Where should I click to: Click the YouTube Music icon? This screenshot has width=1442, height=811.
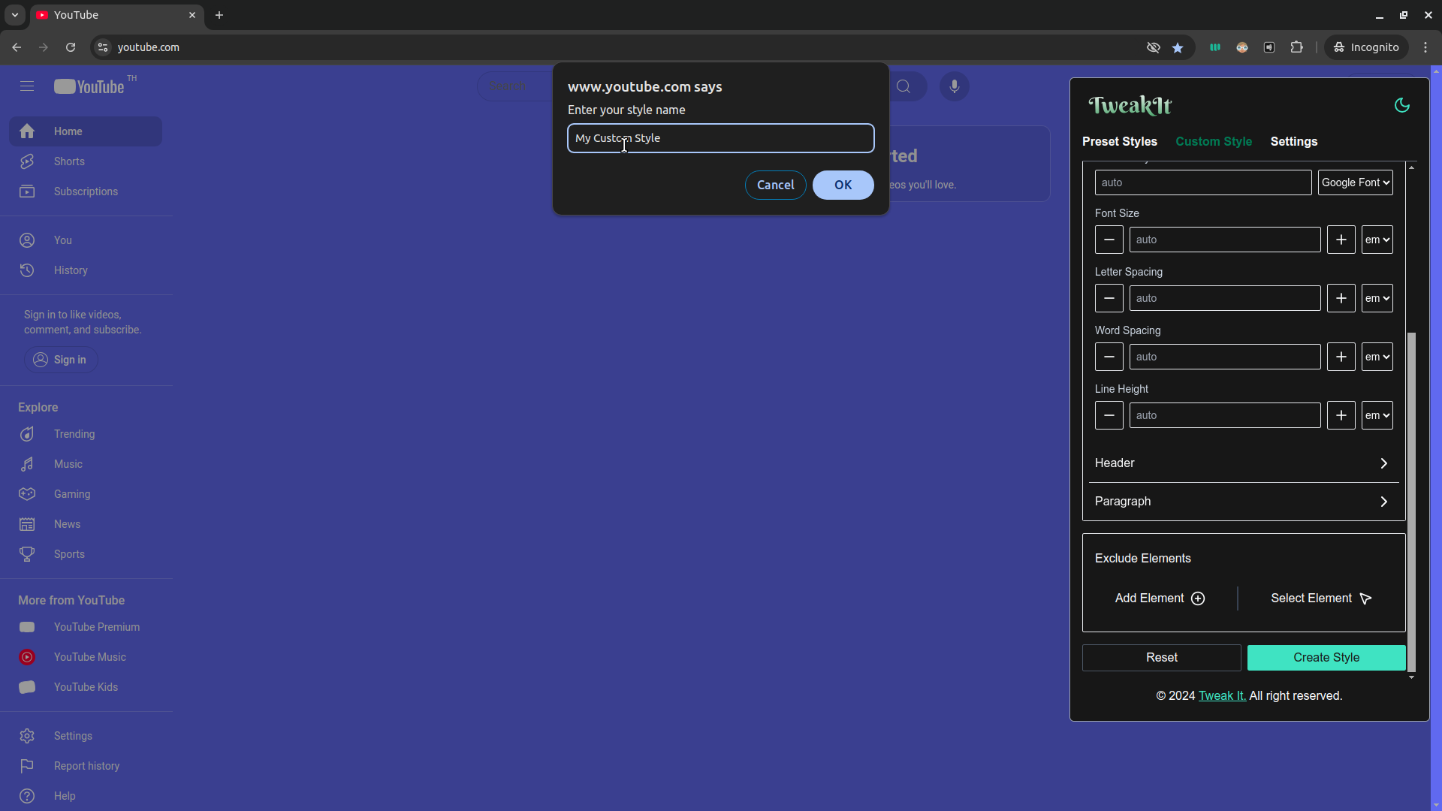[x=27, y=657]
